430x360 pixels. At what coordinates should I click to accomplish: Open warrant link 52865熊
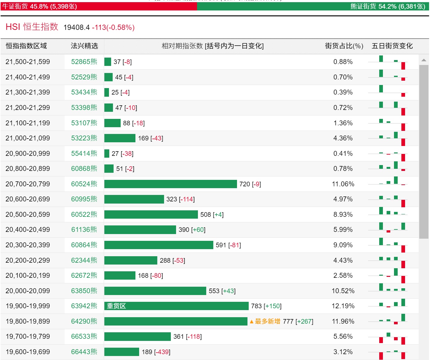84,62
